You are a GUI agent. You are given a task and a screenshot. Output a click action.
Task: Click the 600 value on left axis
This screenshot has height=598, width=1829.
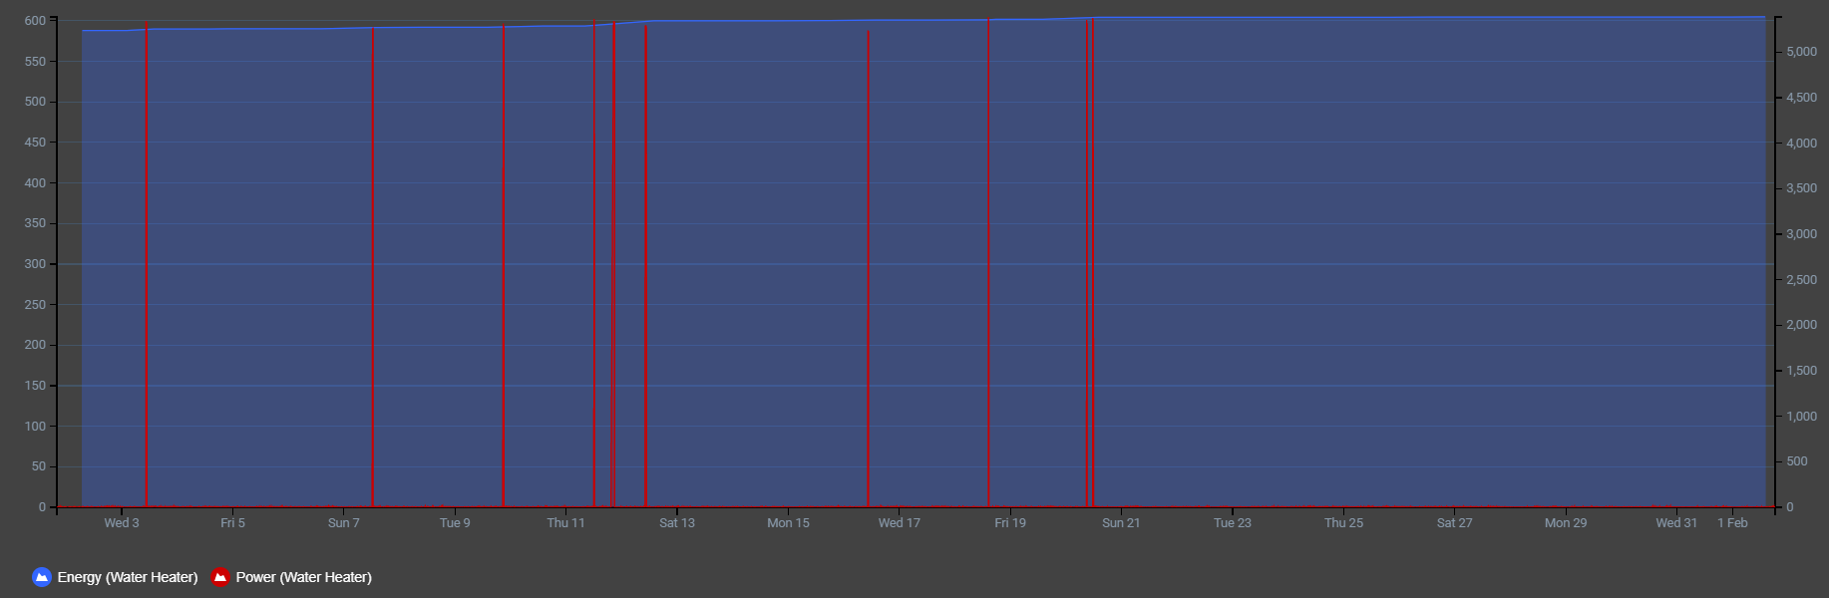[35, 21]
